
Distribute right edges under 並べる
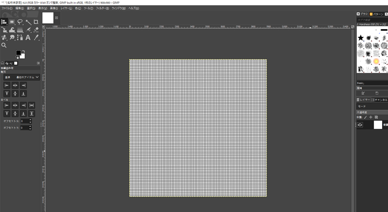(x=23, y=105)
